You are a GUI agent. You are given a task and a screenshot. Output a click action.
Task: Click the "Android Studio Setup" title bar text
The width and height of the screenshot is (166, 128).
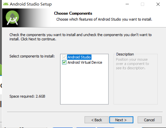(x=31, y=4)
